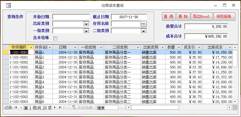Image resolution: width=241 pixels, height=117 pixels.
Task: Click the 数量合计 total field
Action: (206, 26)
